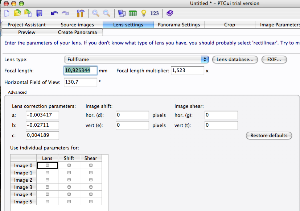Image resolution: width=300 pixels, height=211 pixels.
Task: Open help via the purple book icon
Action: tap(170, 13)
